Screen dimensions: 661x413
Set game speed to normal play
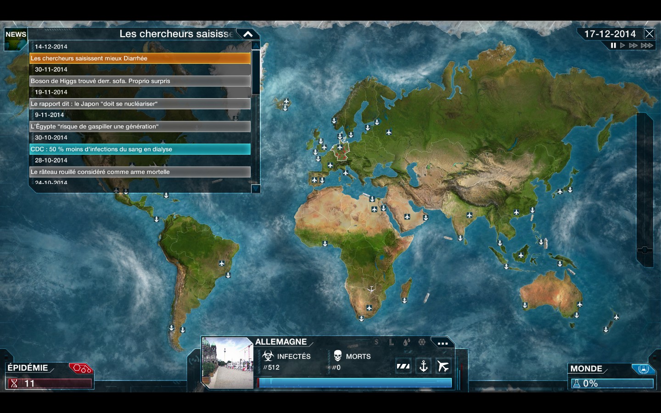[623, 45]
